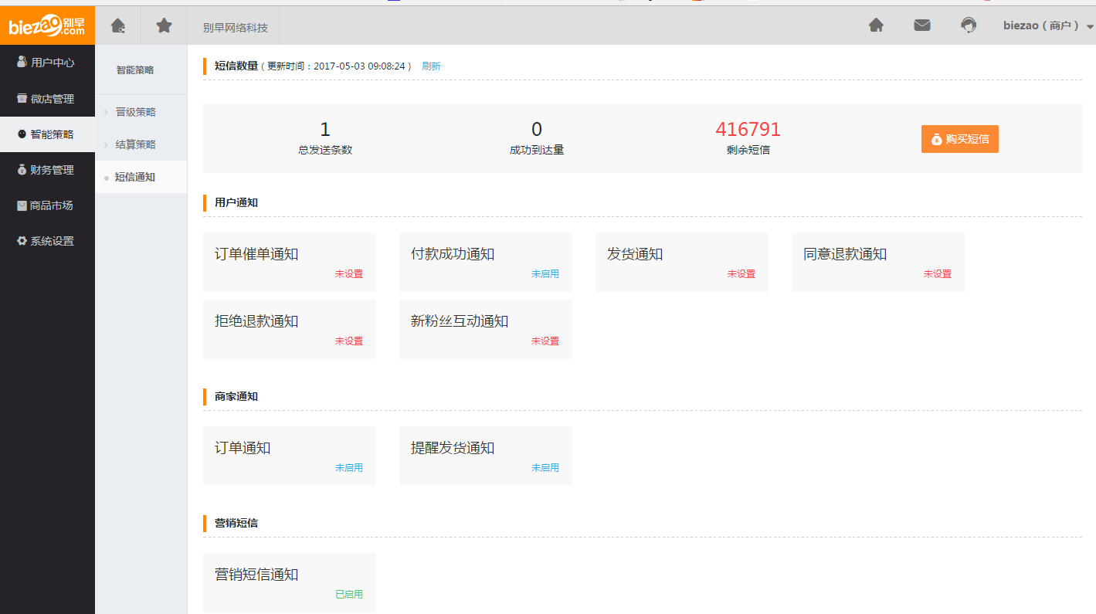The image size is (1096, 614).
Task: Expand the 结算策略 submenu item
Action: pos(136,144)
